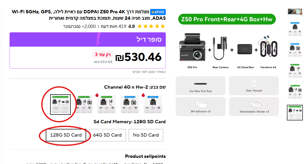The image size is (308, 164).
Task: Pick the green Z50 Pro Front+Rear variant
Action: click(106, 105)
